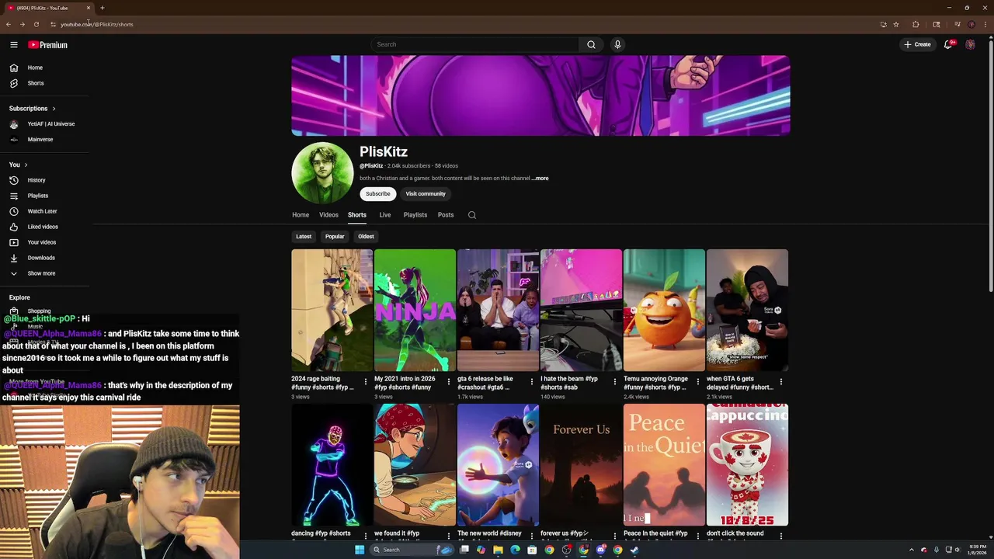Go back in the browser
Viewport: 994px width, 559px height.
pos(9,24)
